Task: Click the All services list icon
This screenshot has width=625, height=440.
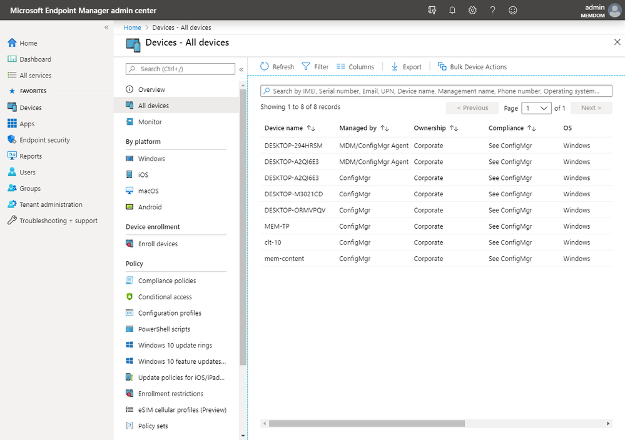Action: pos(13,75)
